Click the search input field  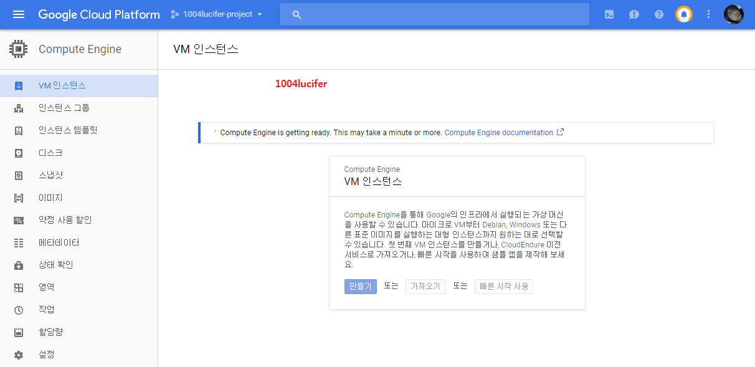click(x=434, y=14)
